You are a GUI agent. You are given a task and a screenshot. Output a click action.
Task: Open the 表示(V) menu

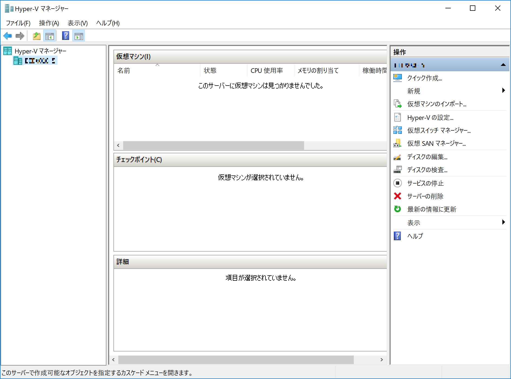pos(78,23)
